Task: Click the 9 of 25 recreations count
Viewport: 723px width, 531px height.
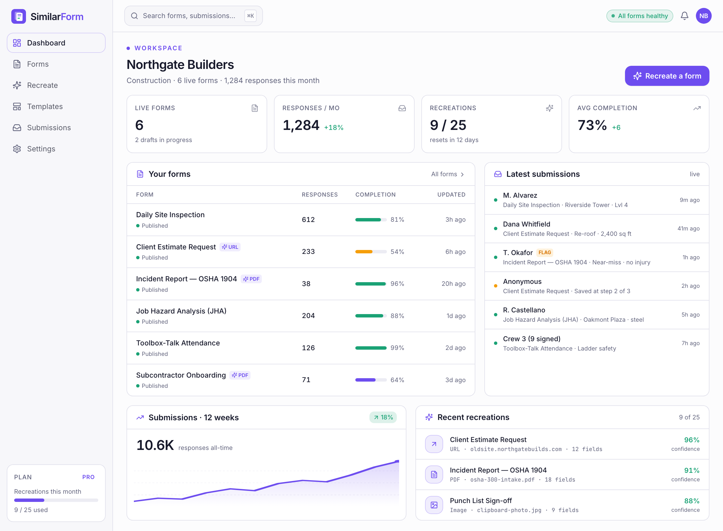Action: tap(689, 417)
